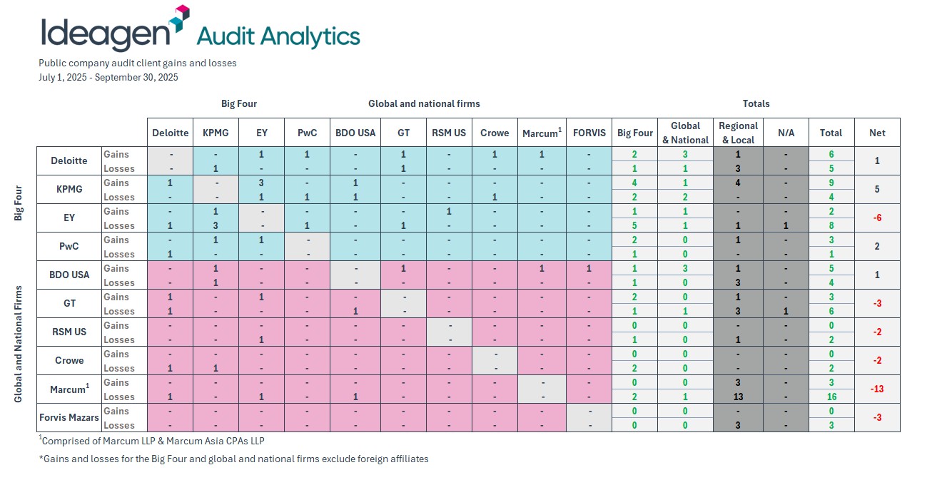The image size is (937, 480).
Task: Select the N/A column header
Action: (x=785, y=133)
